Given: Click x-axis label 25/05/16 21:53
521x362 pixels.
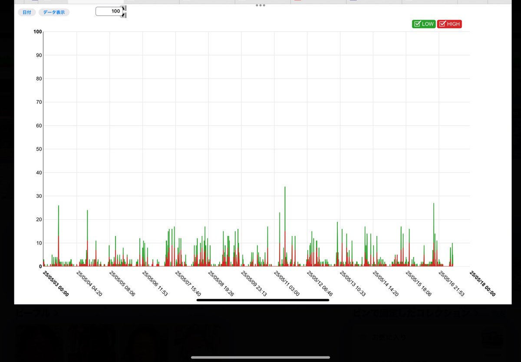Looking at the screenshot, I should click(452, 283).
